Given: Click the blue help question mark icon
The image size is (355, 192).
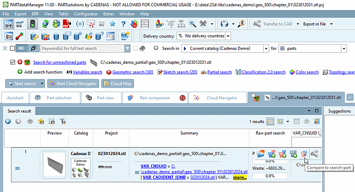Looking at the screenshot, I should [123, 24].
